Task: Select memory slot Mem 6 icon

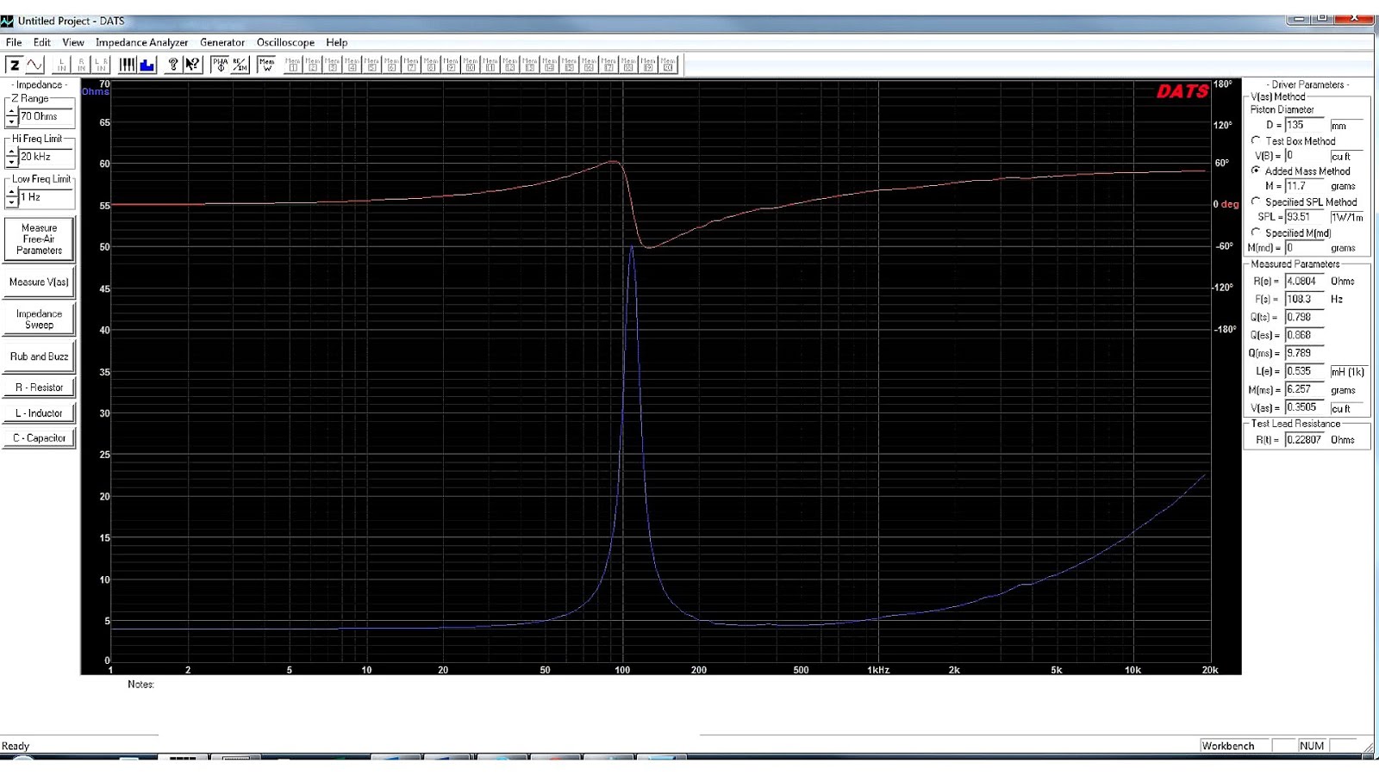Action: pos(391,65)
